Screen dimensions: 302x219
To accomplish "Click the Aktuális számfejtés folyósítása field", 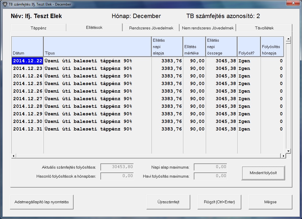I will tap(117, 167).
